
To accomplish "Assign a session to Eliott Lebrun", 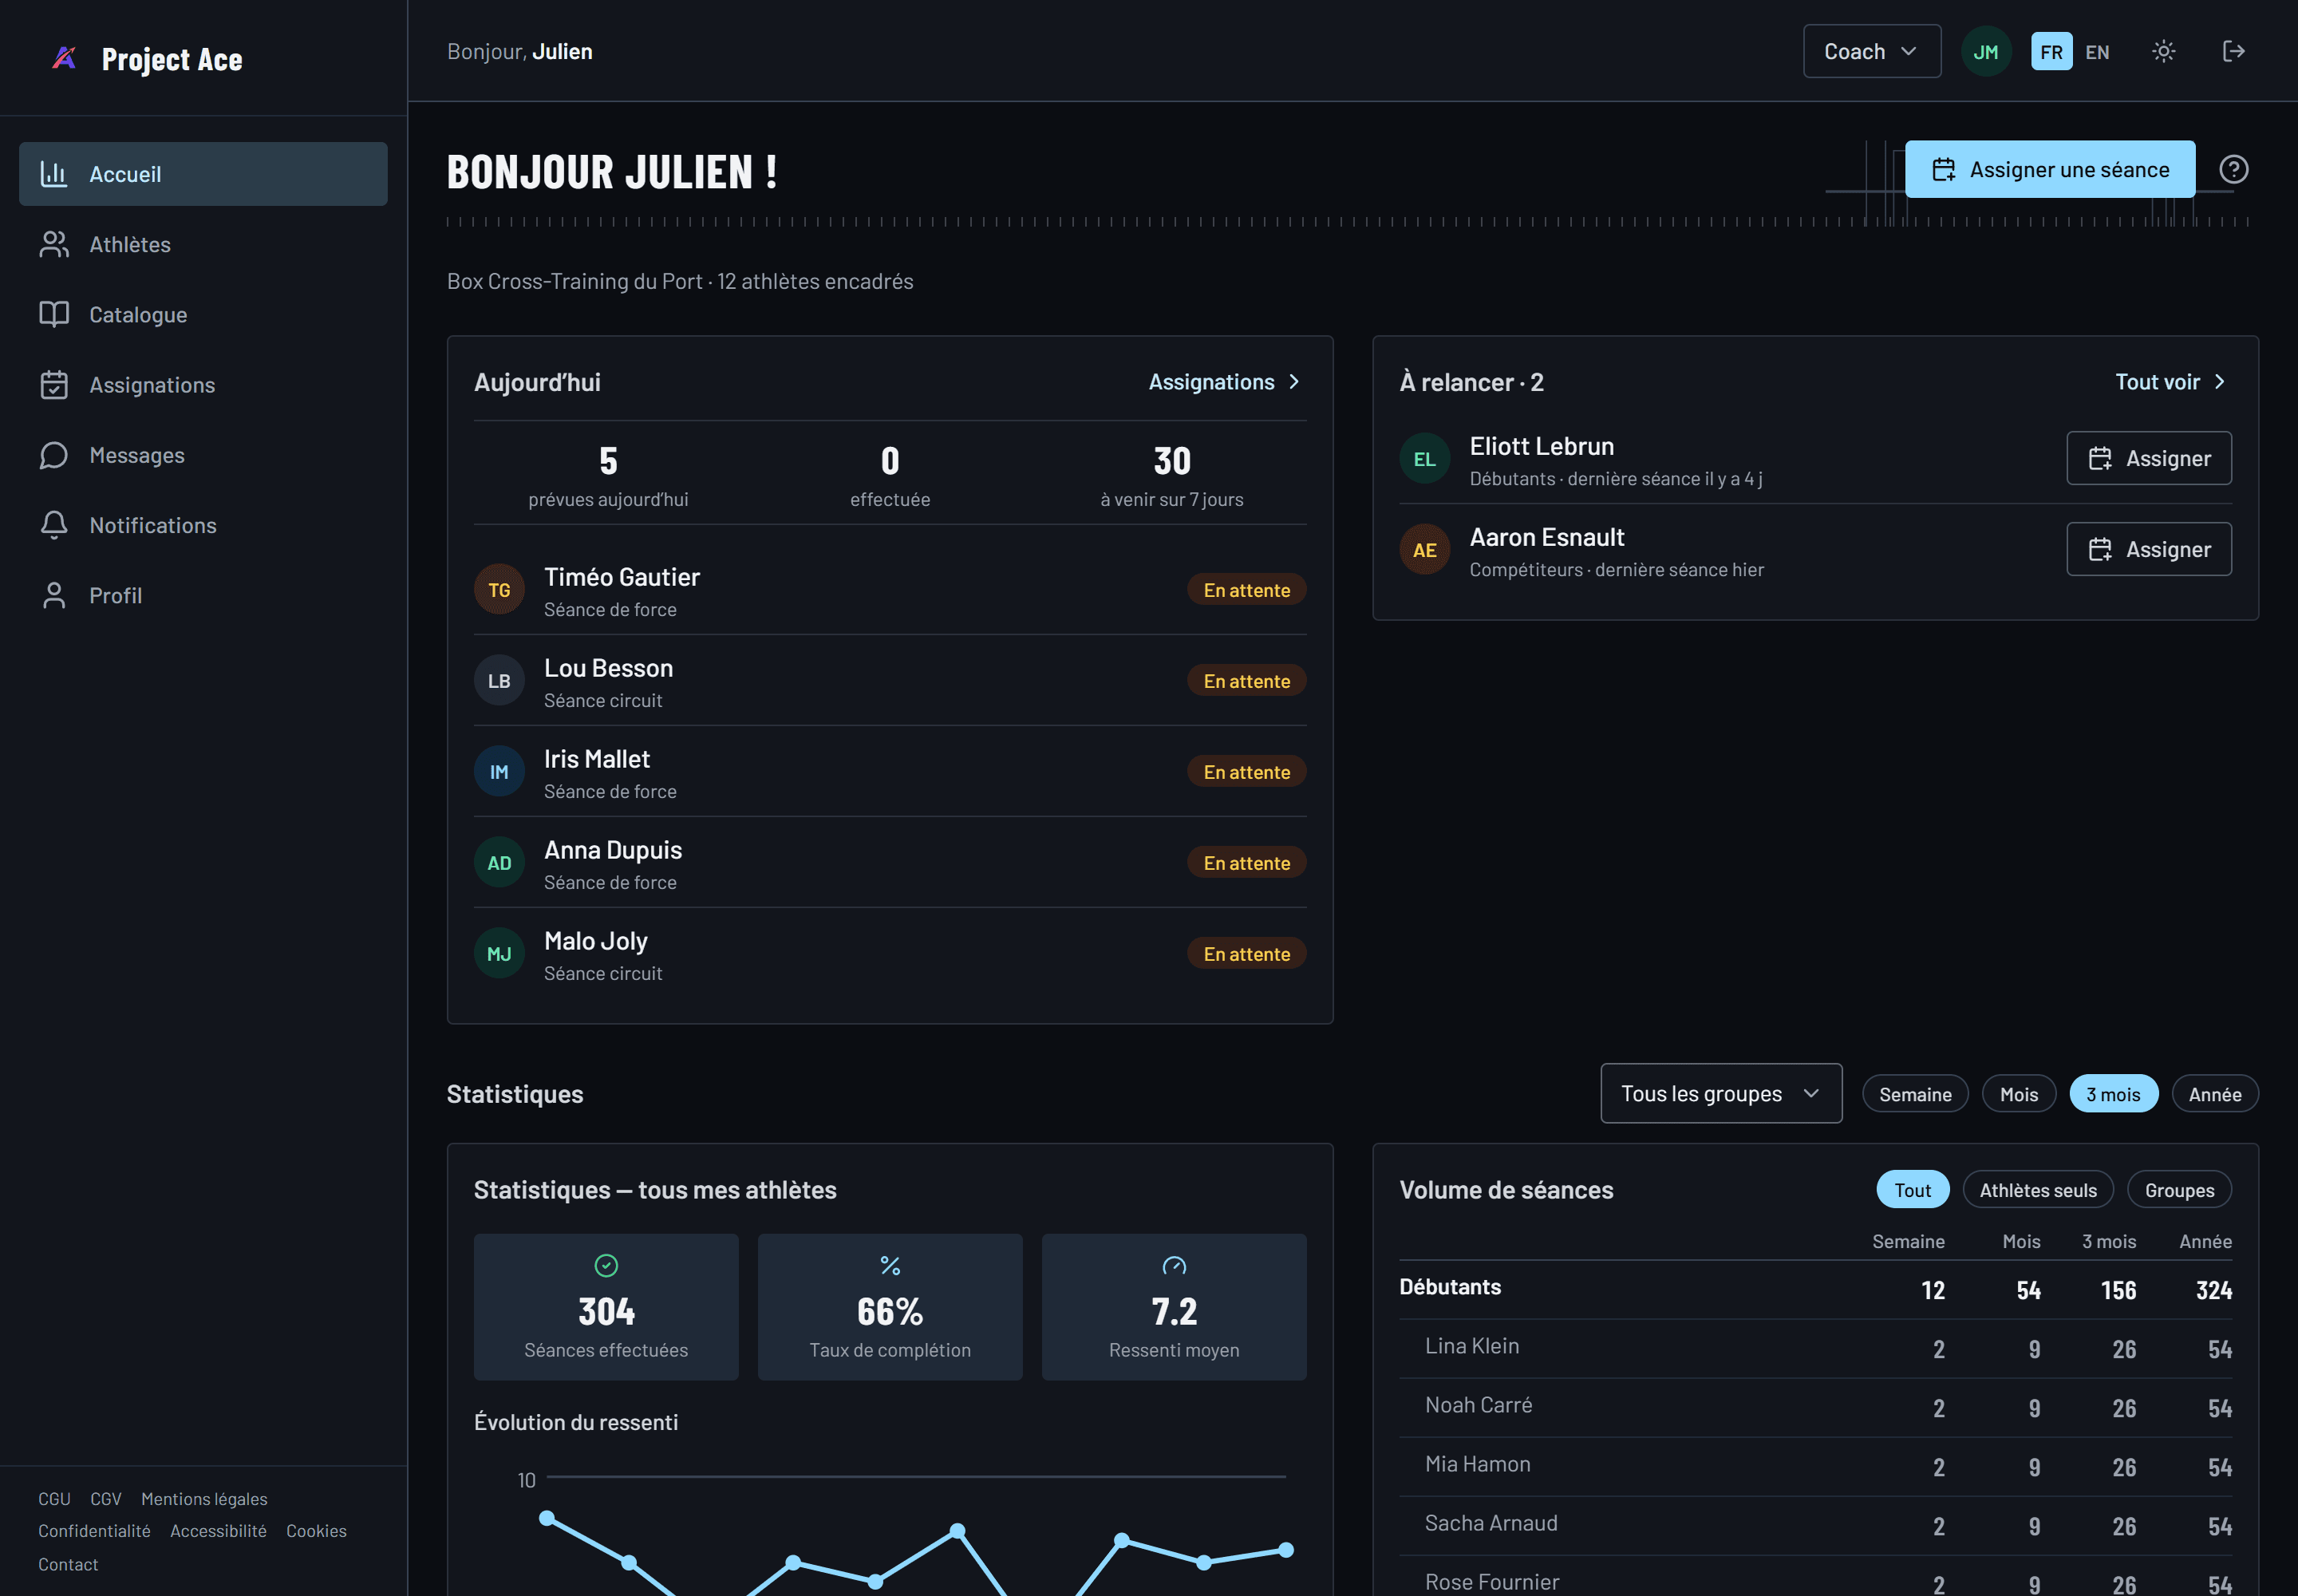I will click(2148, 458).
